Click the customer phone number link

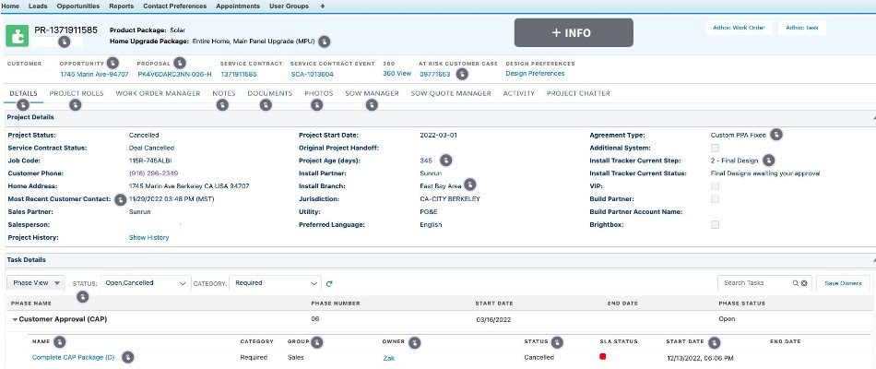[154, 173]
